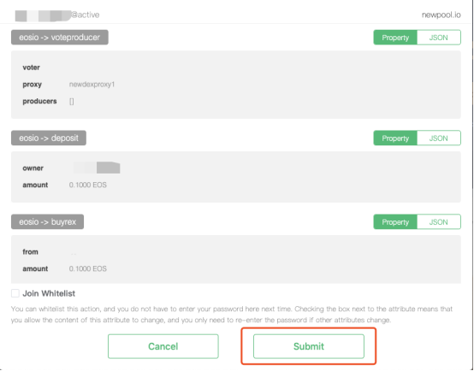Select Property tab for voteproducer action

coord(395,38)
